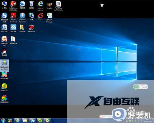Screen dimensions: 154x123
Task: Open the Computer desktop icon
Action: tap(4, 5)
